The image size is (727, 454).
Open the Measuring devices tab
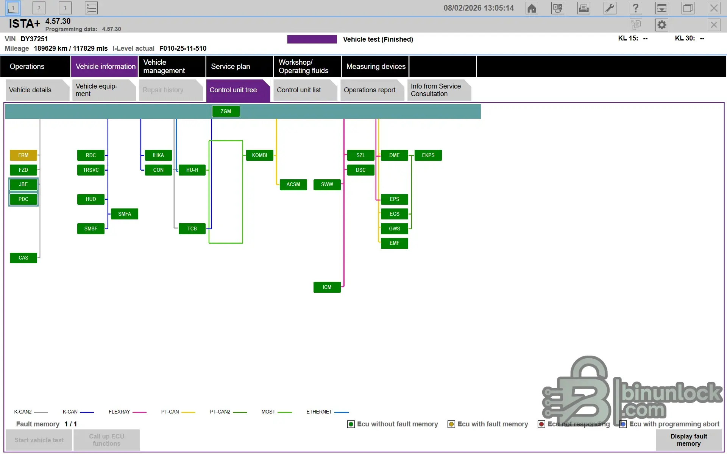point(375,66)
